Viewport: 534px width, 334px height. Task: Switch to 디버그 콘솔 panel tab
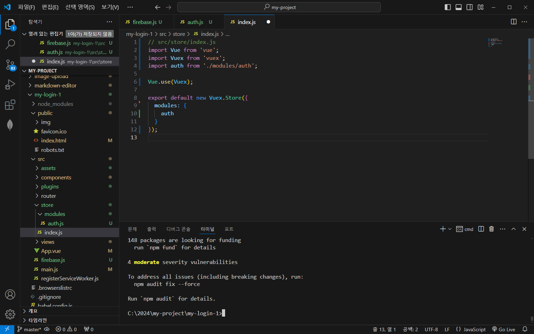point(178,229)
